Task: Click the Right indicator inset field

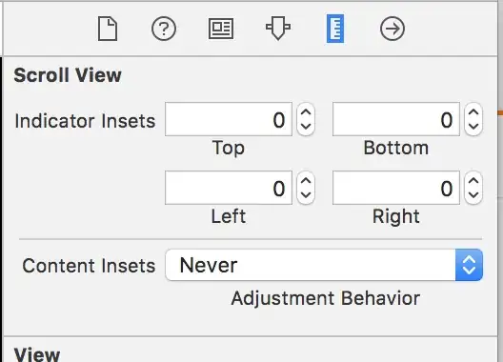Action: tap(396, 188)
